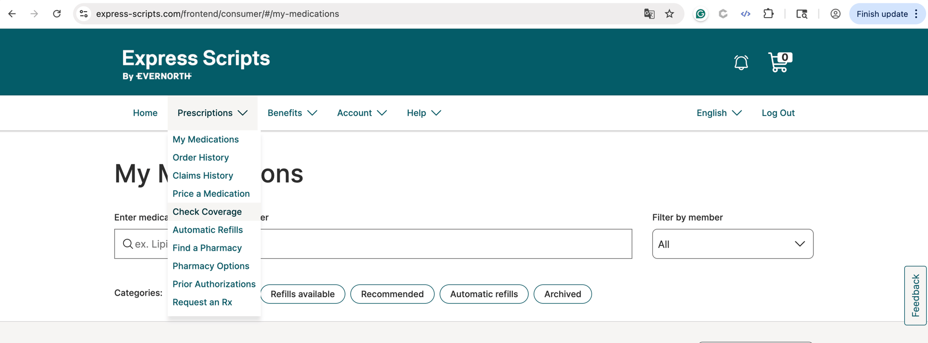Toggle the Archived category filter
The width and height of the screenshot is (928, 343).
click(562, 294)
